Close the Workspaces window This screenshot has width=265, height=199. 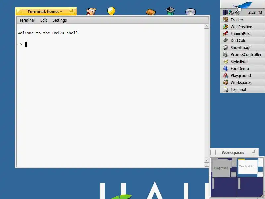pyautogui.click(x=213, y=152)
